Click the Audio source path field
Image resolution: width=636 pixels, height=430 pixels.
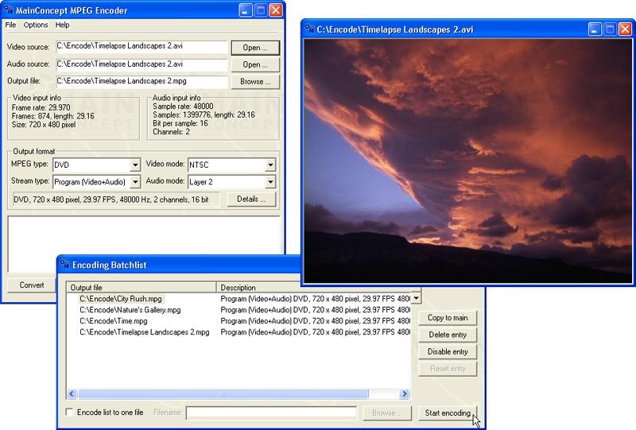[142, 64]
